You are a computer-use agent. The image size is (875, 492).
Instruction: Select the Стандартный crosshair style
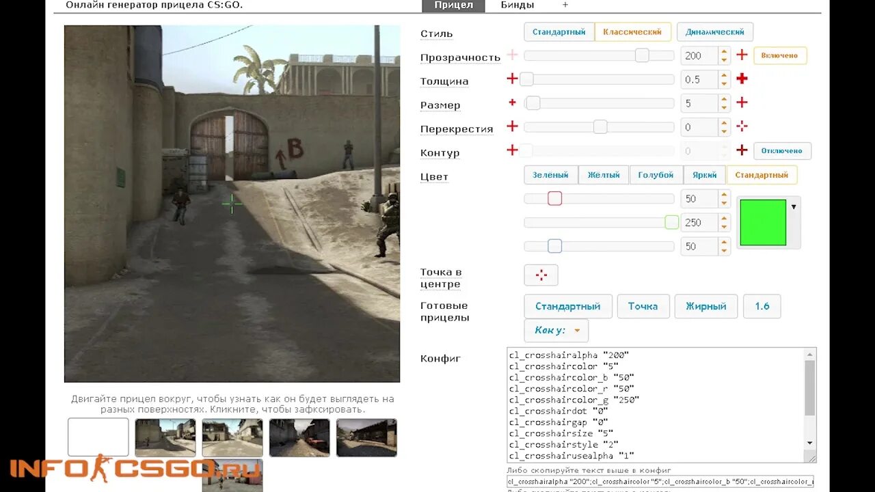(x=559, y=32)
